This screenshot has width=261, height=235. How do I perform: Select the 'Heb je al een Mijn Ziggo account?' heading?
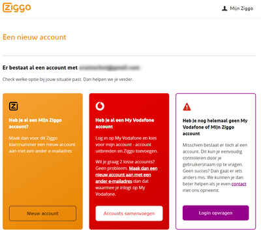[35, 123]
